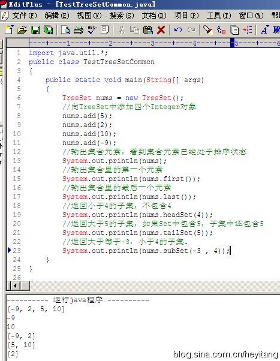Viewport: 280px width, 361px height.
Task: Click the '运行java程序' output header
Action: pyautogui.click(x=78, y=300)
